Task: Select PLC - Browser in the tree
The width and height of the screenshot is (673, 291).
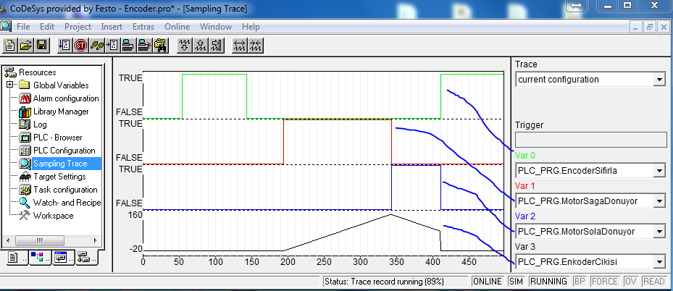Action: point(57,138)
